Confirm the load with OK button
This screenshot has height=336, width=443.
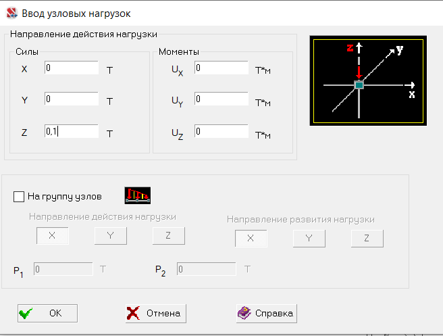47,314
